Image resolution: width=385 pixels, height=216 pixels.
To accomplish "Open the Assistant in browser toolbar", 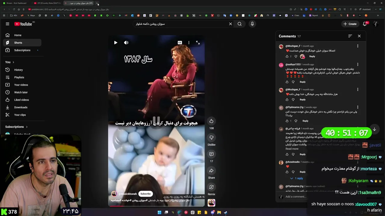I will click(x=365, y=9).
